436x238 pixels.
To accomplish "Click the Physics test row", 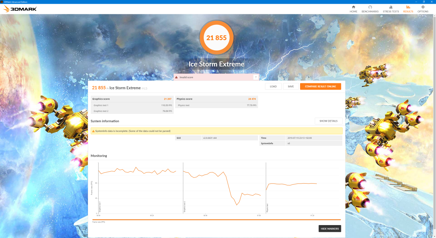I will 216,105.
